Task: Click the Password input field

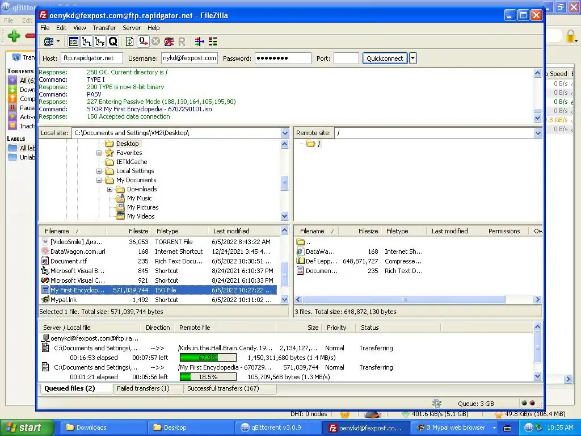Action: [x=283, y=58]
